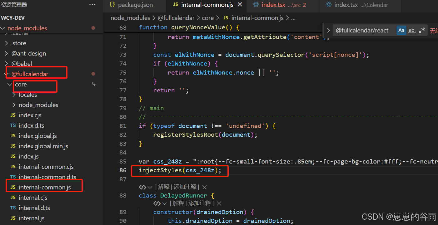Open internal-common.d.ts in the file tree

(47, 177)
